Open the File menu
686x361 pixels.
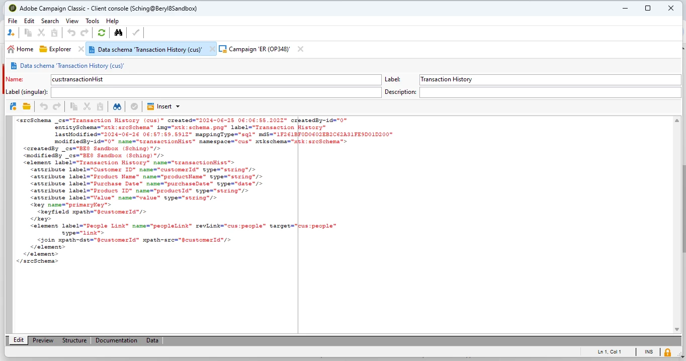tap(13, 21)
